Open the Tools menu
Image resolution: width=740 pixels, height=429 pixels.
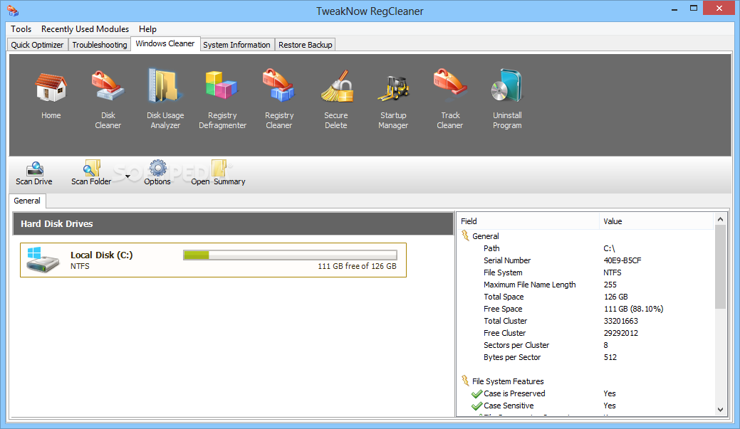[x=21, y=29]
